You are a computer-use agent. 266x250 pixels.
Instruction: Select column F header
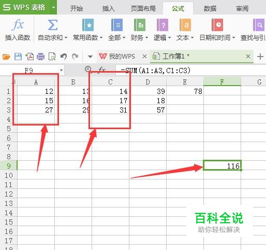point(222,82)
